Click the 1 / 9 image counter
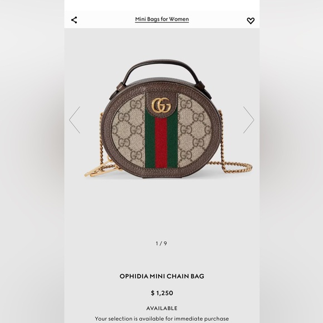 tap(161, 243)
